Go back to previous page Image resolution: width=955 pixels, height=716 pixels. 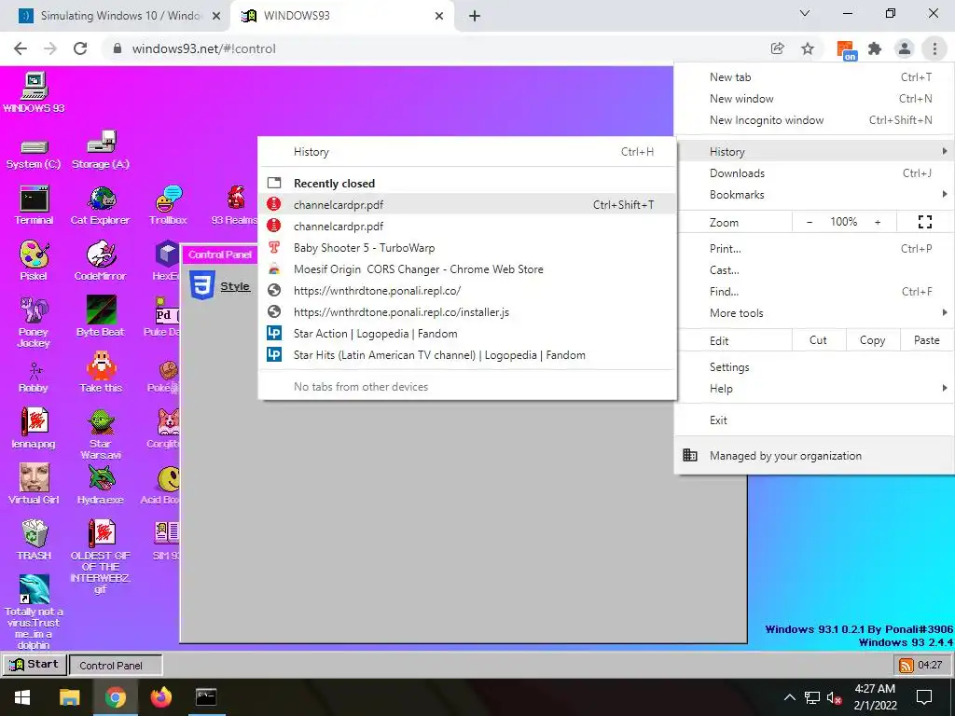(21, 48)
